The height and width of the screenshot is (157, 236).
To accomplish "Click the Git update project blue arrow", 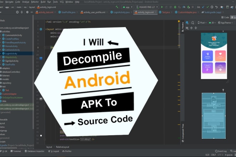I will [203, 7].
